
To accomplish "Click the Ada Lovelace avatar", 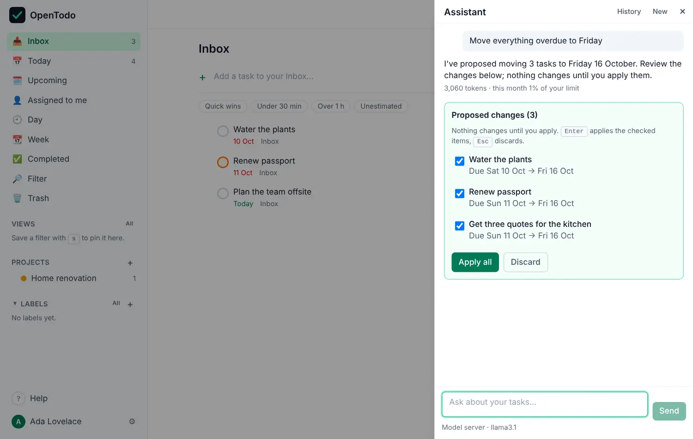I will point(18,421).
